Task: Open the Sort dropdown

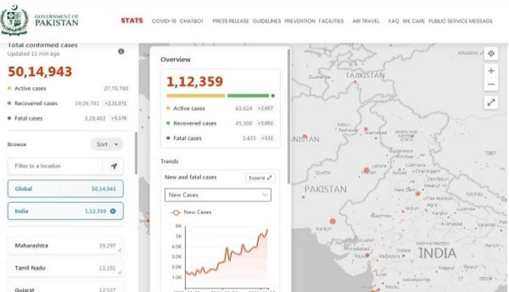Action: [107, 144]
